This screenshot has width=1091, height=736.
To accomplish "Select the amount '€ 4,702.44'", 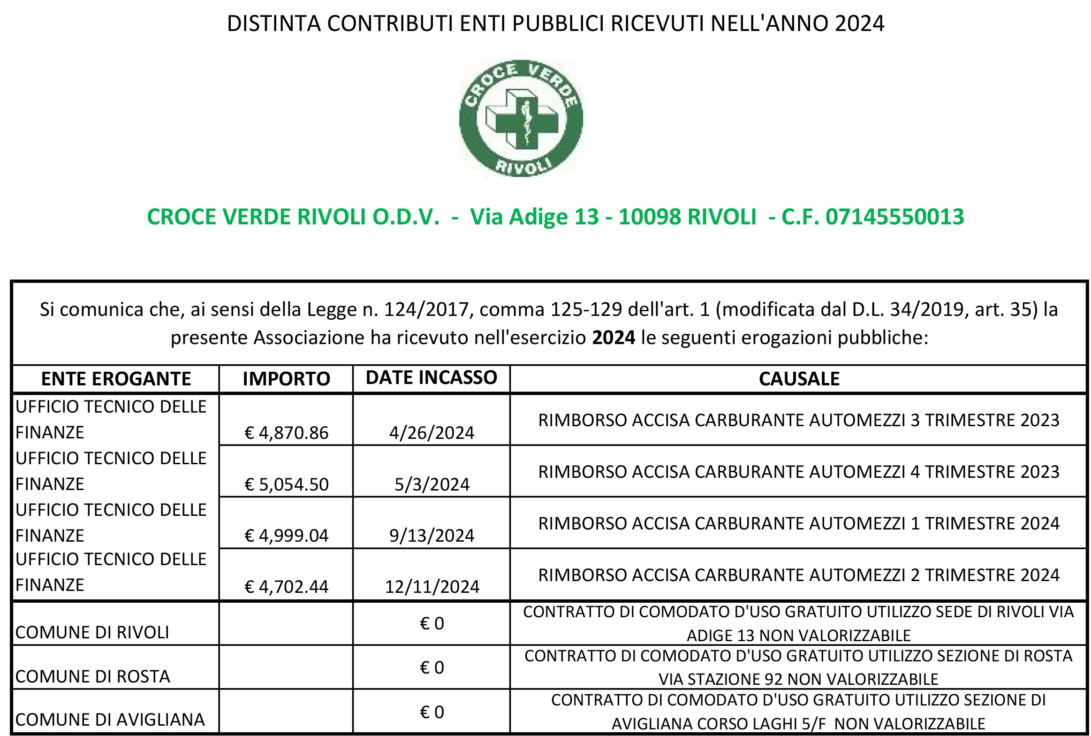I will [287, 587].
